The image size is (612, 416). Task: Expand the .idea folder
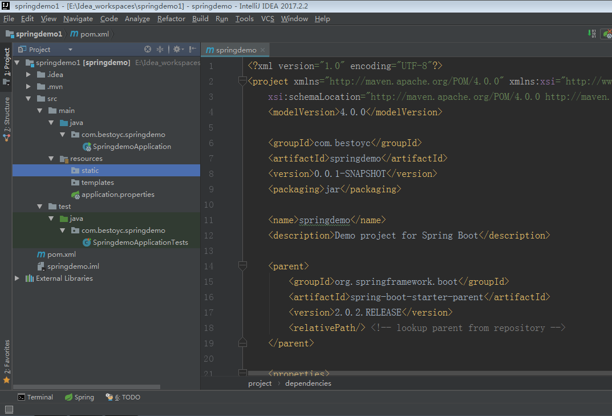[x=28, y=74]
